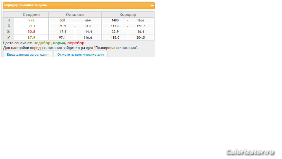Click the green 'норма' legend word
Image resolution: width=282 pixels, height=159 pixels.
59,43
